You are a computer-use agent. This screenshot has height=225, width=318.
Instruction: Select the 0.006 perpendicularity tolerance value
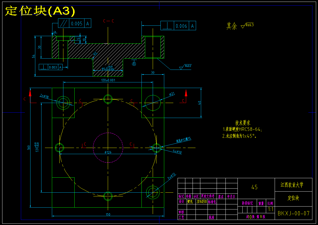(181, 26)
